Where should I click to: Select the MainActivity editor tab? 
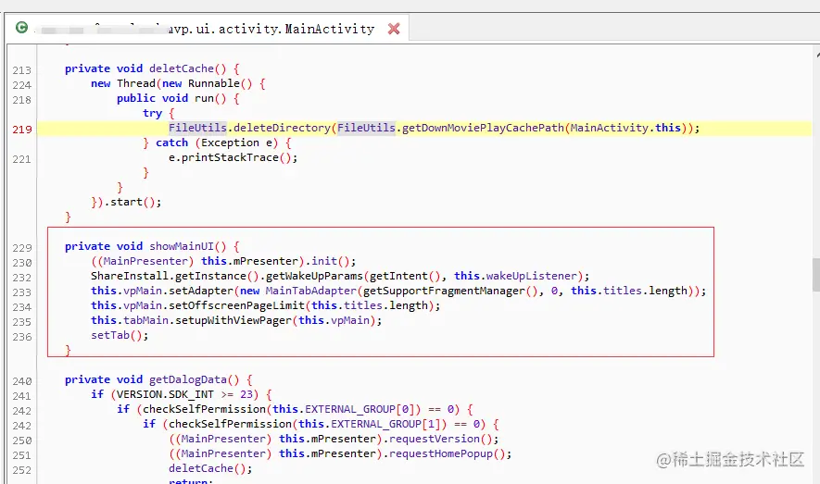[x=207, y=28]
